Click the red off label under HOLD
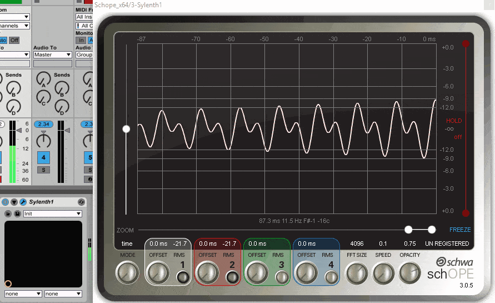495x303 pixels. coord(458,137)
